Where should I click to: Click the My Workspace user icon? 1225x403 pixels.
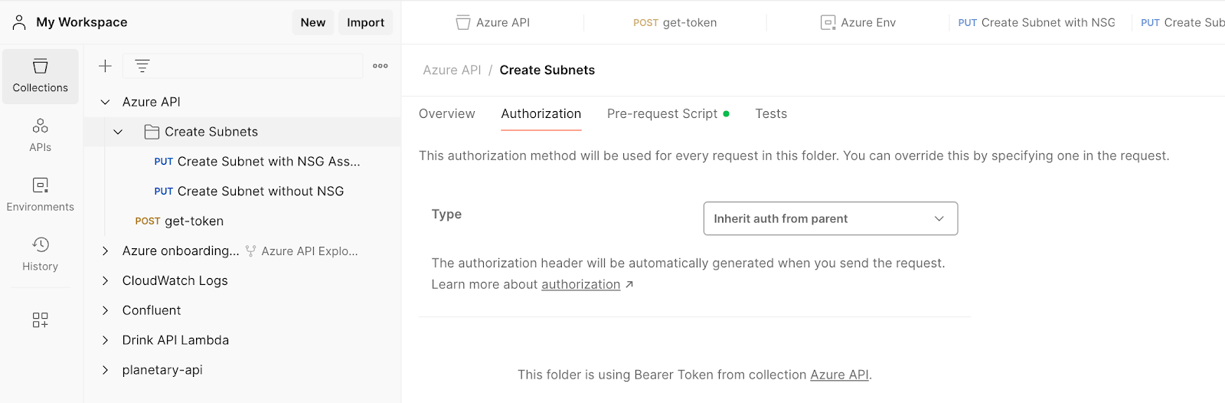pos(19,22)
